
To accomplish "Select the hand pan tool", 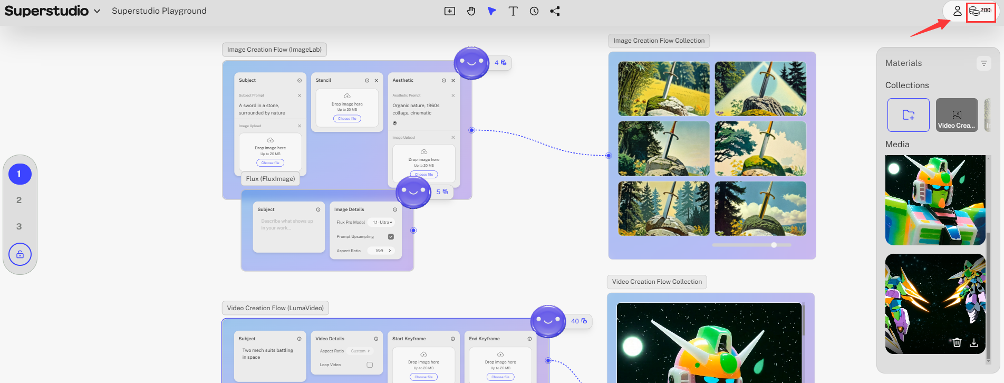I will pyautogui.click(x=471, y=11).
